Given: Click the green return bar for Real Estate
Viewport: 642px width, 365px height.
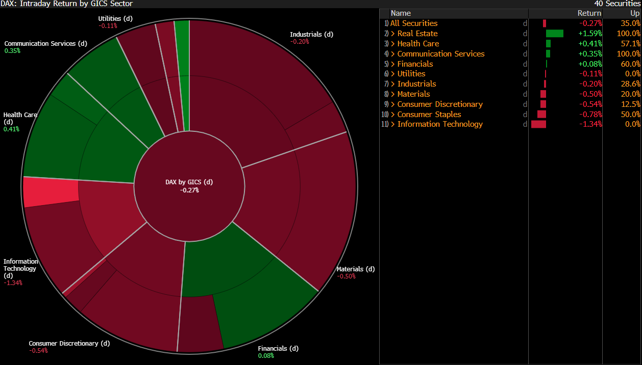Looking at the screenshot, I should click(x=555, y=34).
